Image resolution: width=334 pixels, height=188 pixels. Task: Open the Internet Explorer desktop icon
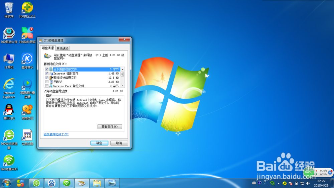point(9,88)
